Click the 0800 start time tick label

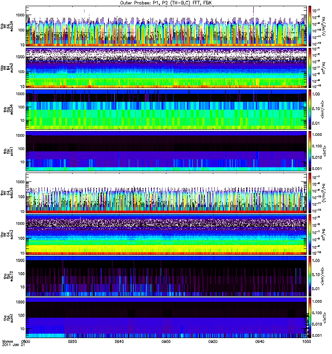[26, 342]
